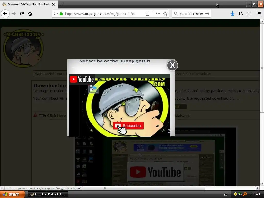
Task: Click the 3:45 AM clock
Action: click(x=254, y=194)
